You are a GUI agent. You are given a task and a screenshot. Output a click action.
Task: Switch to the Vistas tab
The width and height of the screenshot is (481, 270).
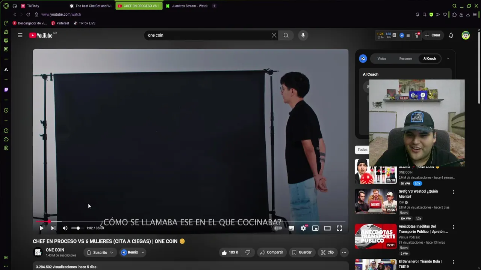[382, 58]
